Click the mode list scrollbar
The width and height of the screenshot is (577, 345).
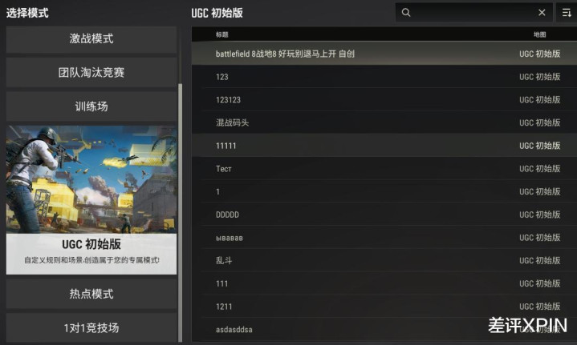180,213
